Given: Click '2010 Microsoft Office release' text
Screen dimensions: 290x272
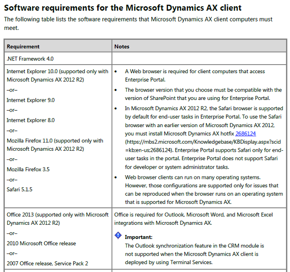Looking at the screenshot, I should coord(41,243).
